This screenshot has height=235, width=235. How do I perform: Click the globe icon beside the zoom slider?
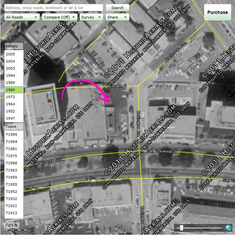(229, 228)
